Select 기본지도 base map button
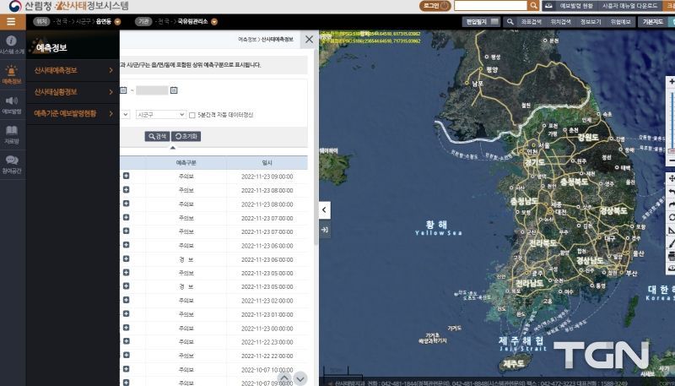The height and width of the screenshot is (386, 675). click(x=652, y=22)
